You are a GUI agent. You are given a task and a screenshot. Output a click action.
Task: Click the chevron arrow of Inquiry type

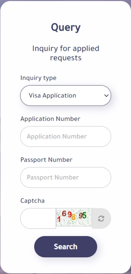coord(106,96)
